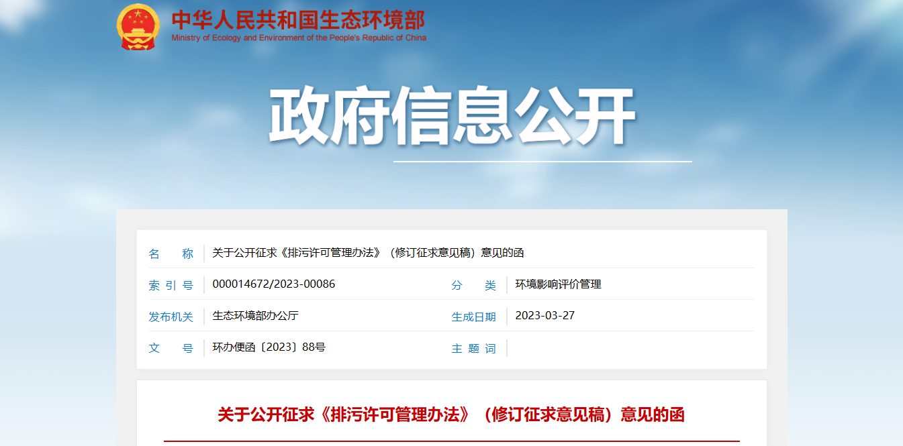Select the document title in the info table
The width and height of the screenshot is (903, 446).
[x=368, y=253]
